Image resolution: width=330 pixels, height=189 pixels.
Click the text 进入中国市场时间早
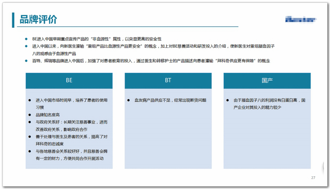(53, 100)
